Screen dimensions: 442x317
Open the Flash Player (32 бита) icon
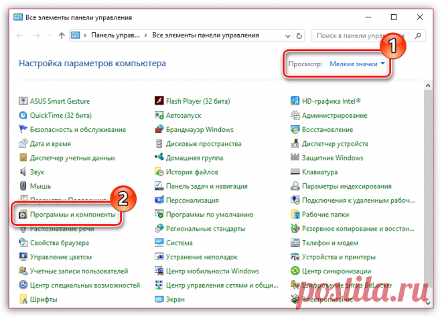[159, 101]
